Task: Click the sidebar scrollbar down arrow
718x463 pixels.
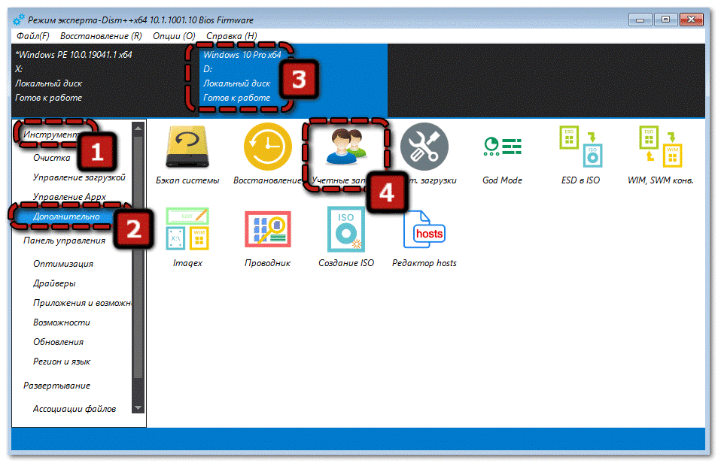Action: [138, 407]
